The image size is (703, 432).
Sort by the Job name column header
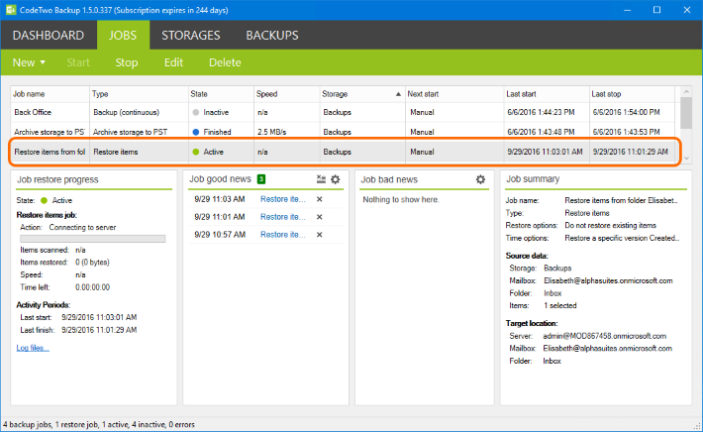[50, 94]
